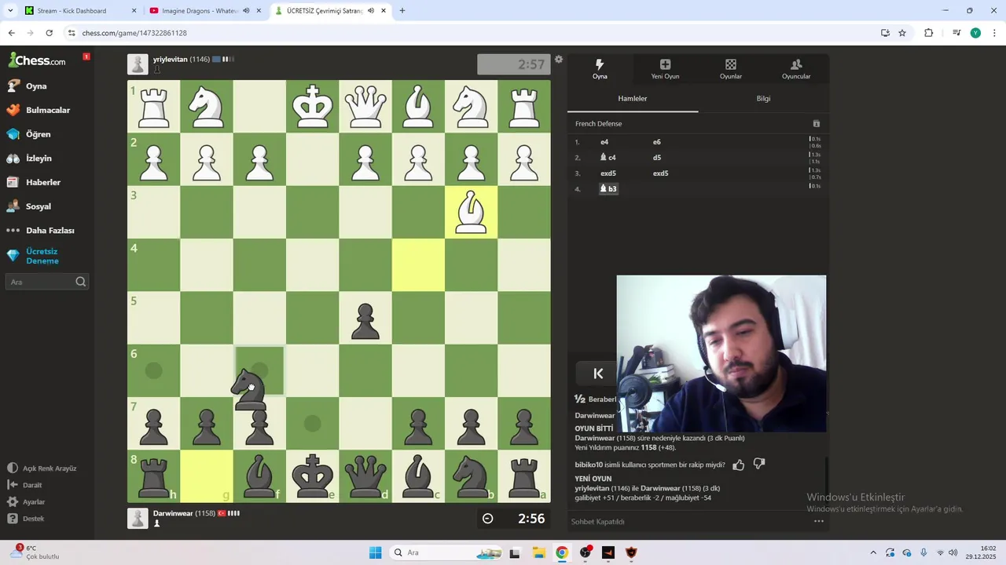Click taskbar Ara search box

447,552
